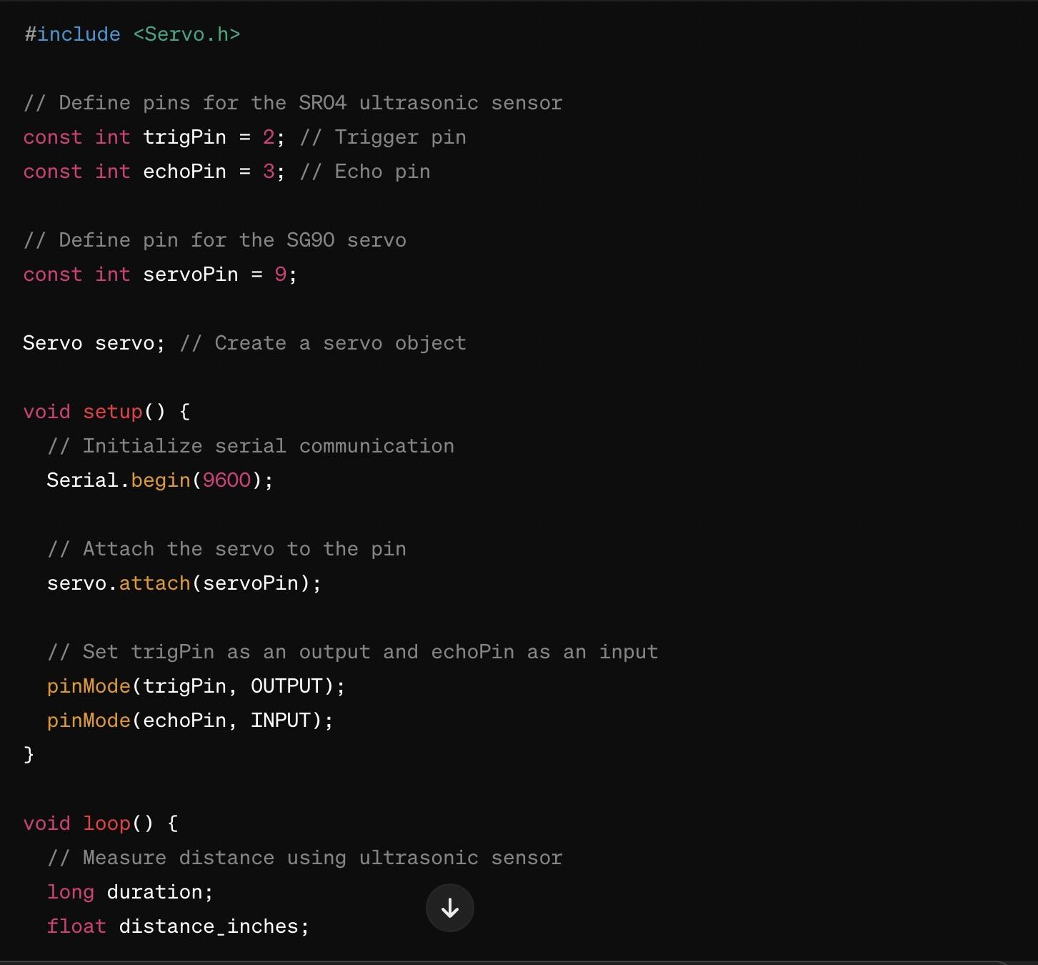This screenshot has height=965, width=1038.
Task: Click the 'void loop() {' line
Action: coord(101,823)
